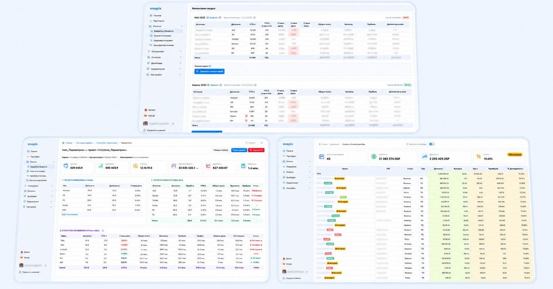Click info icon next to the Статистика по офферам heading
Viewport: 553px width, 289px height.
(103, 230)
